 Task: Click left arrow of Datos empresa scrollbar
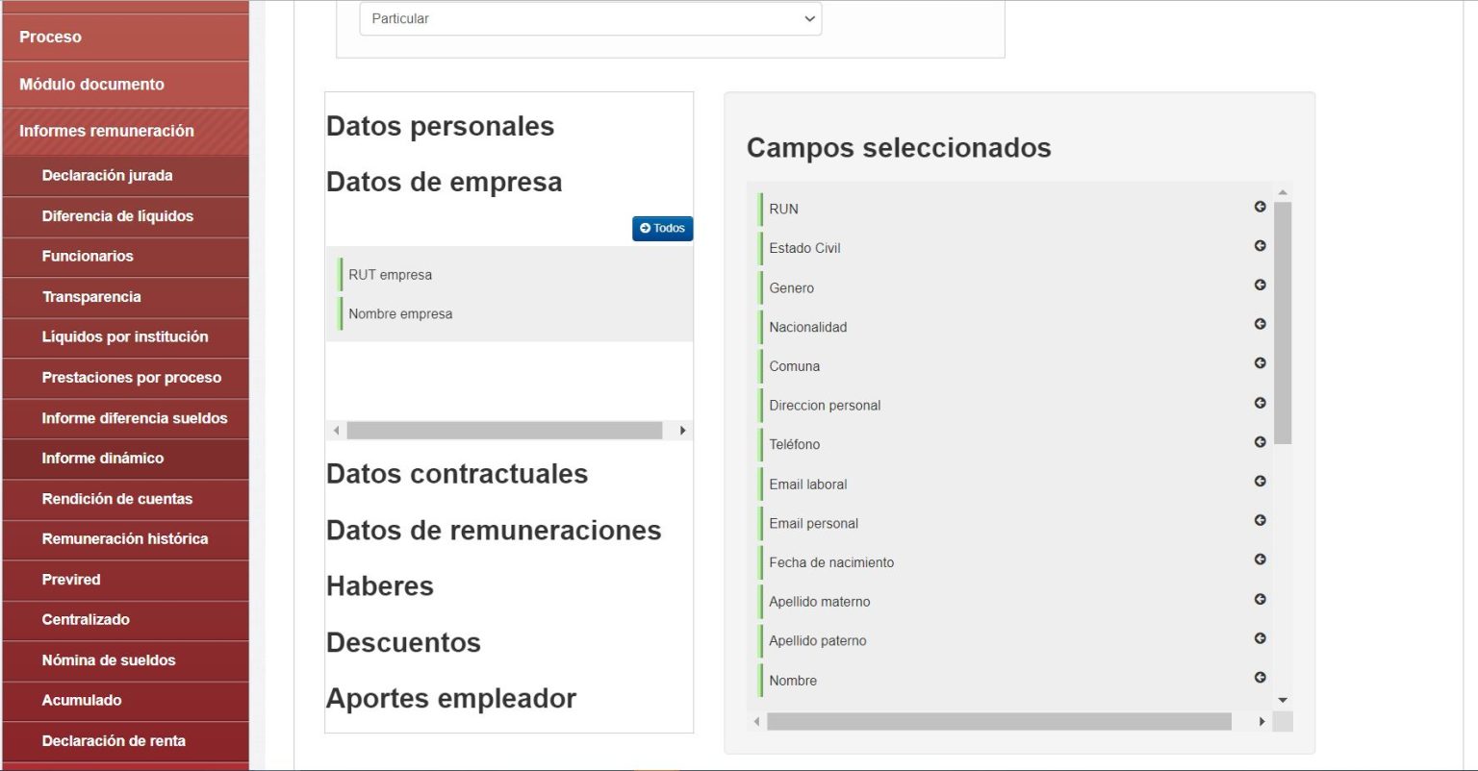click(336, 431)
